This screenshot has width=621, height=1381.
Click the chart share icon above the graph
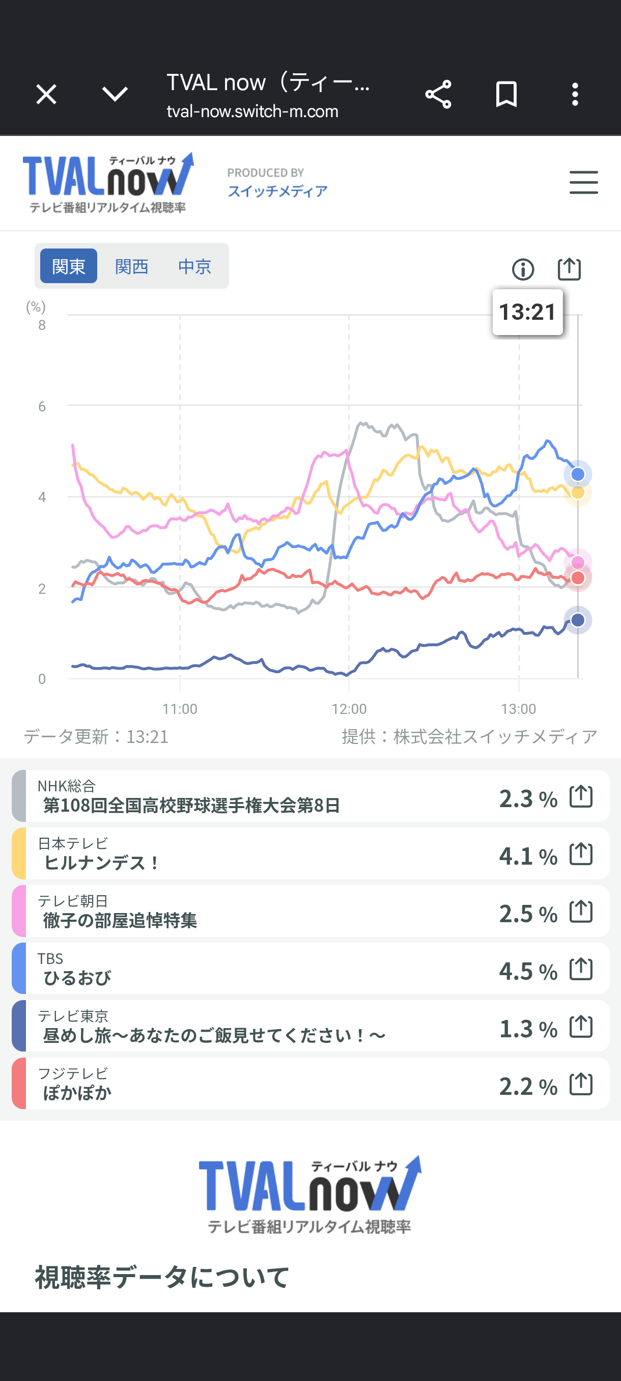[x=569, y=268]
